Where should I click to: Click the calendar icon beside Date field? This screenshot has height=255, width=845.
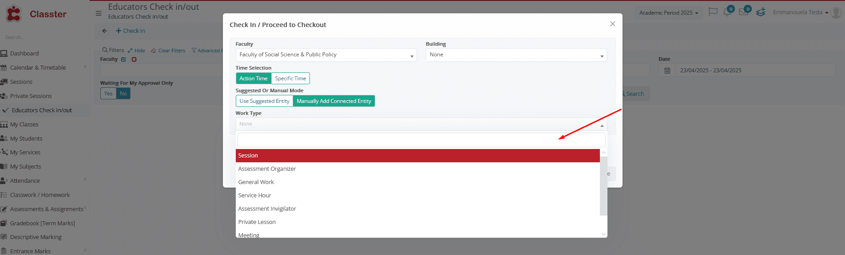point(667,71)
